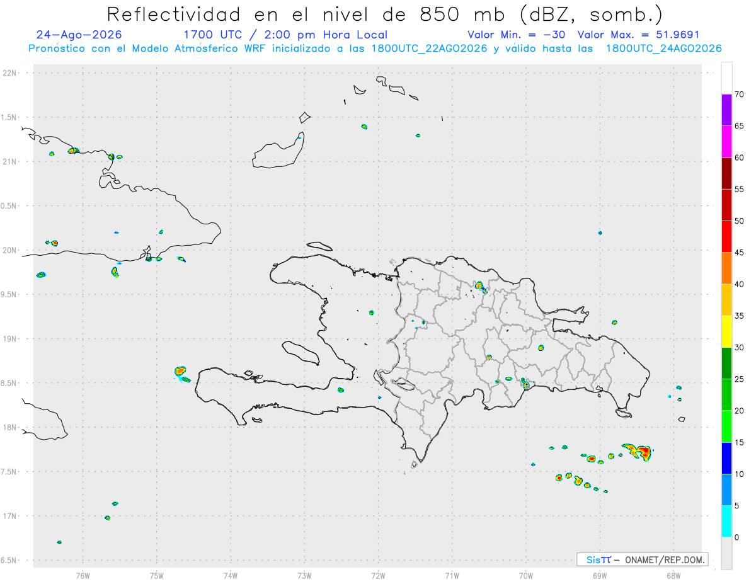Viewport: 756px width, 584px height.
Task: Click the '70' value on the color scale
Action: [x=739, y=94]
